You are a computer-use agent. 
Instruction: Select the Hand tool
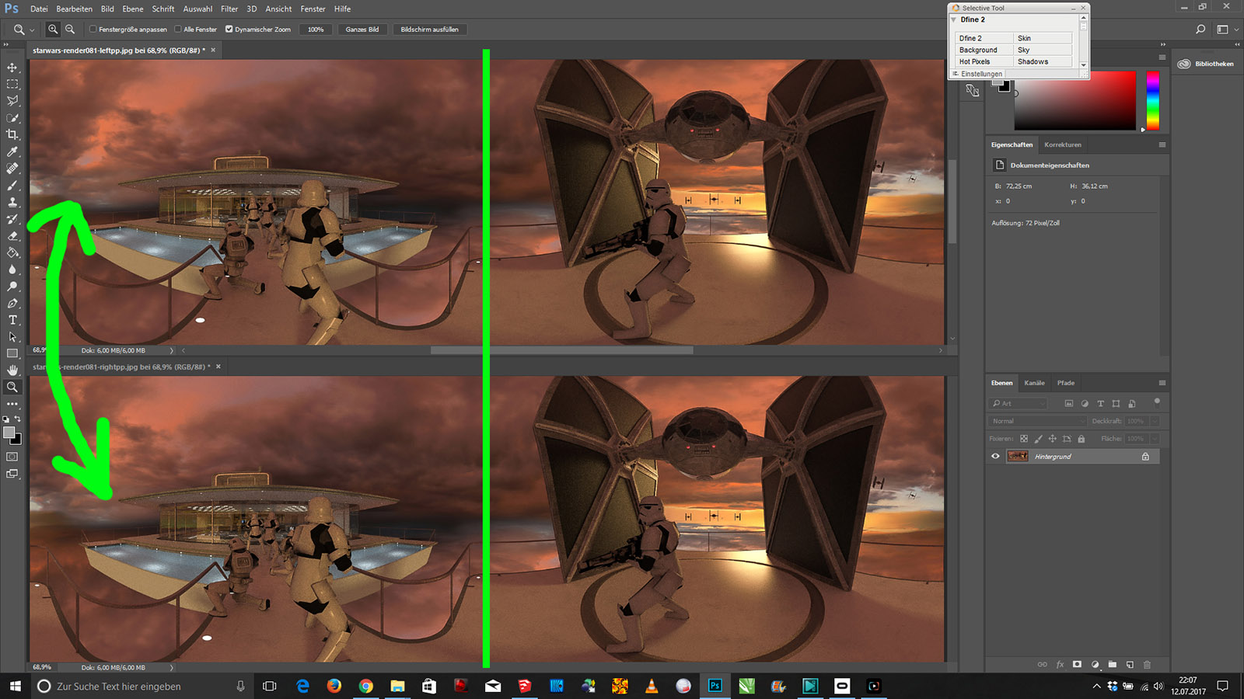(x=12, y=370)
